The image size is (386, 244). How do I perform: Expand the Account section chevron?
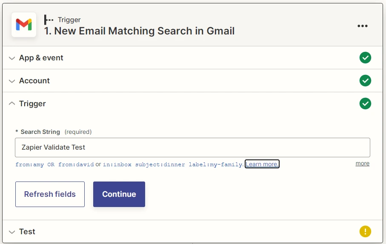(x=12, y=81)
